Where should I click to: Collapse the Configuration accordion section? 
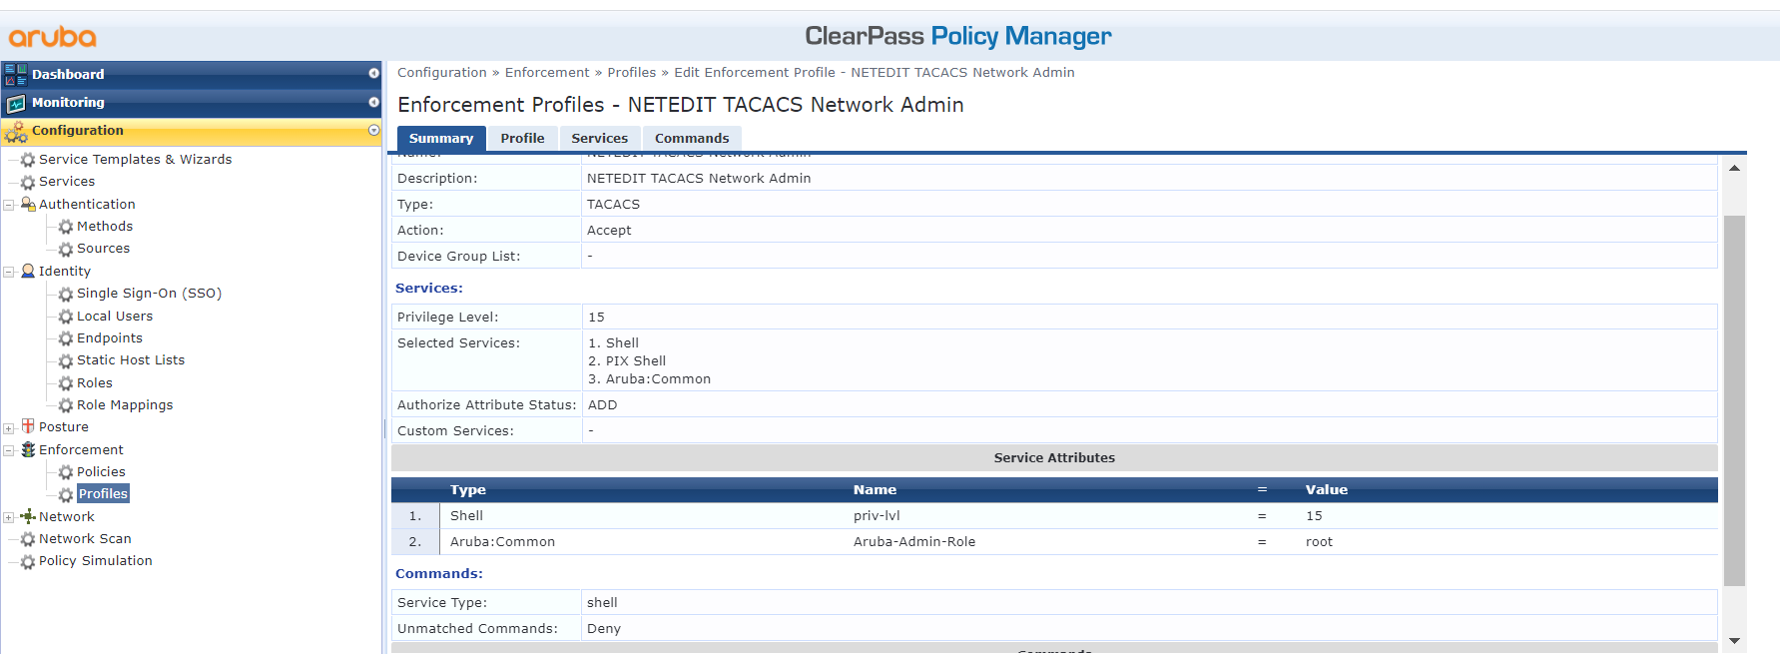(x=373, y=131)
